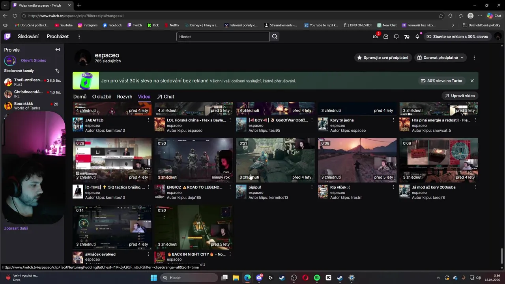Image resolution: width=505 pixels, height=284 pixels.
Task: Open options for the Rip vlček clip
Action: pyautogui.click(x=393, y=187)
